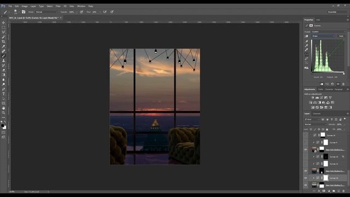Open the Flow dropdown arrow in options bar

pos(100,12)
